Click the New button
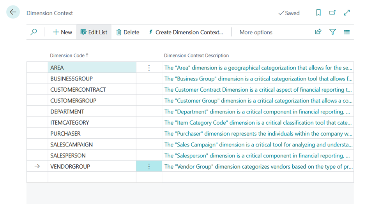The height and width of the screenshot is (204, 380). [62, 32]
